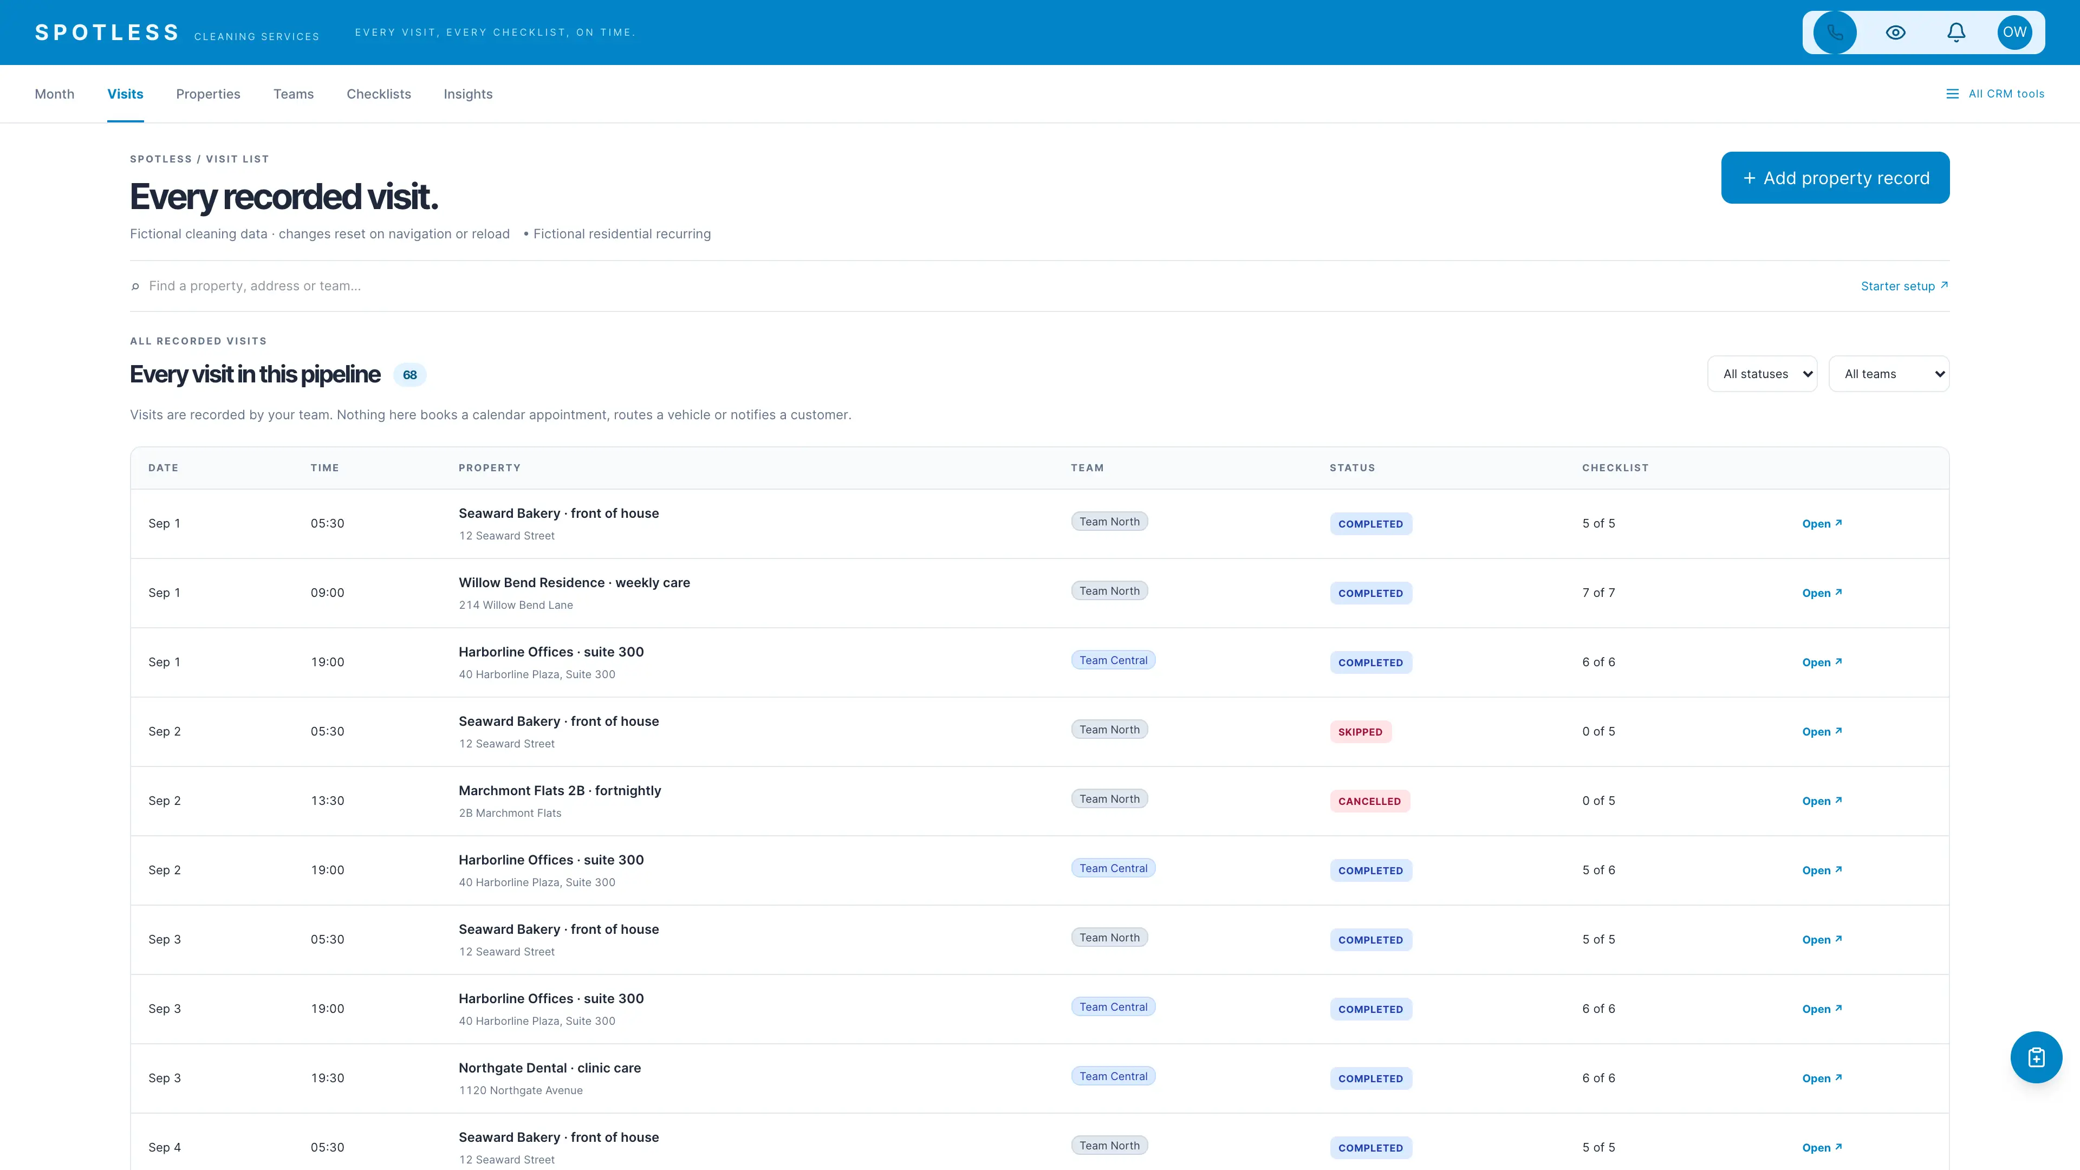
Task: Open the Northgate Dental clinic care visit
Action: [1822, 1079]
